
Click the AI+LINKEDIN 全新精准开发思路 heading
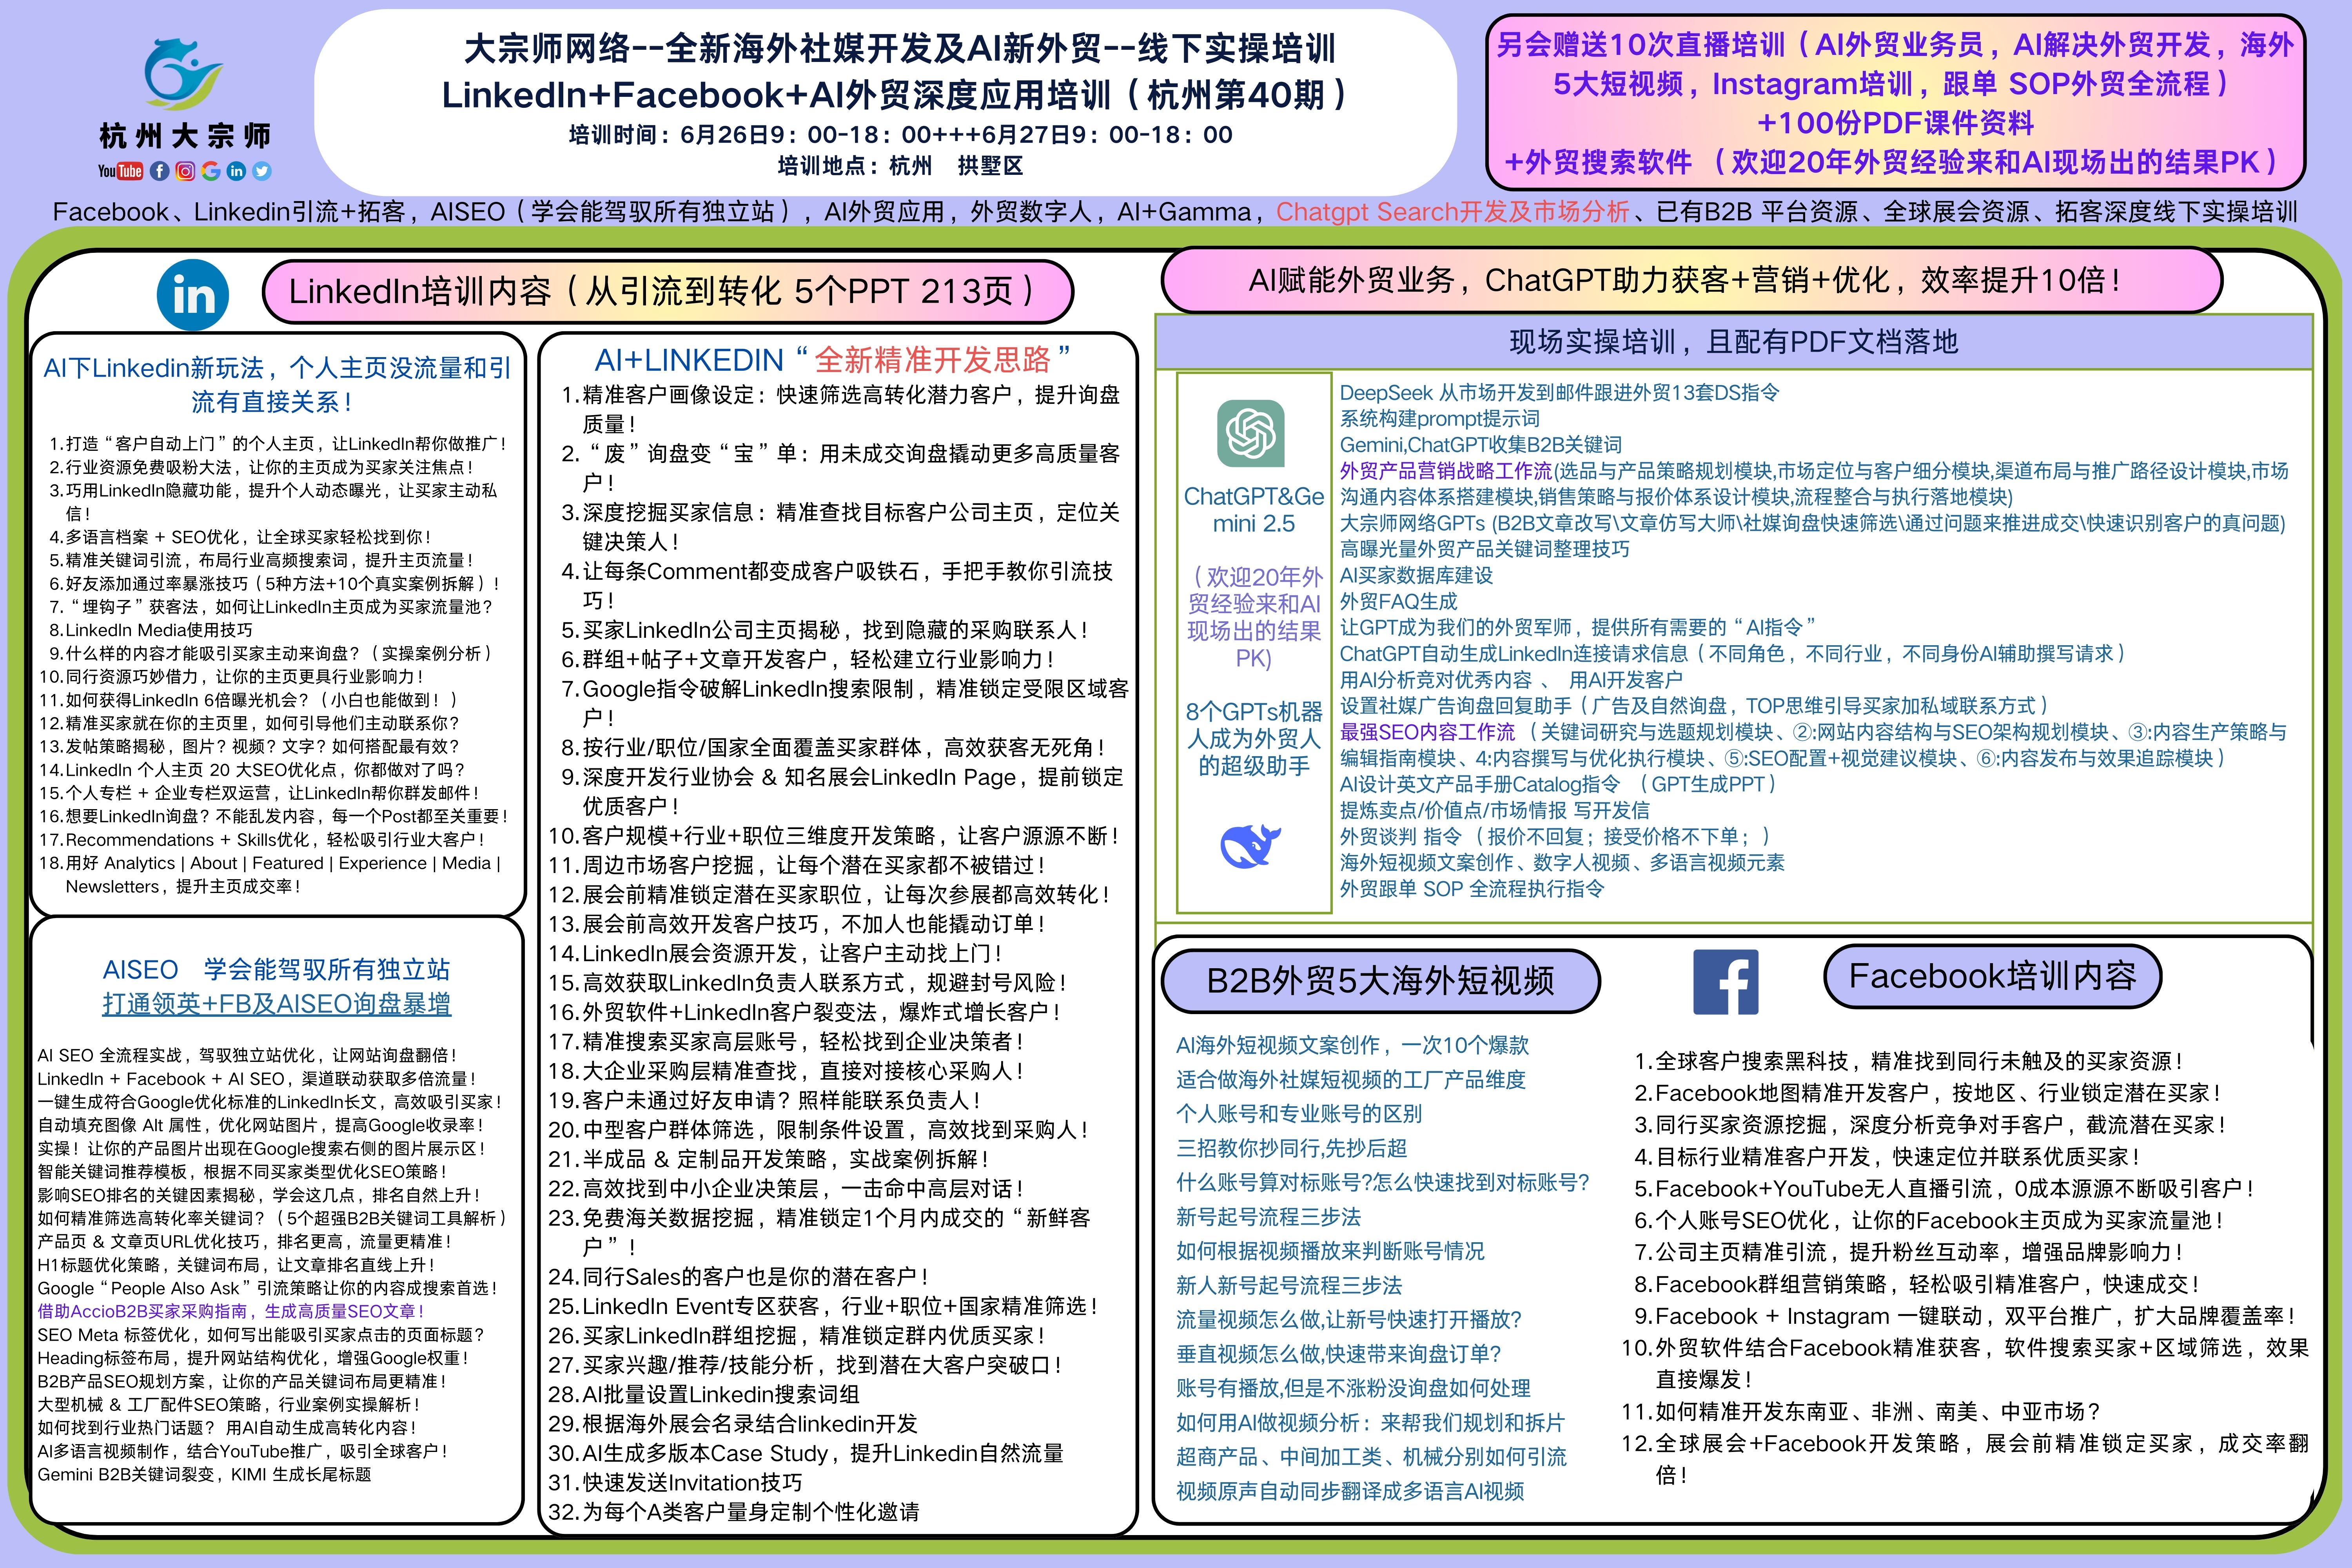[833, 360]
